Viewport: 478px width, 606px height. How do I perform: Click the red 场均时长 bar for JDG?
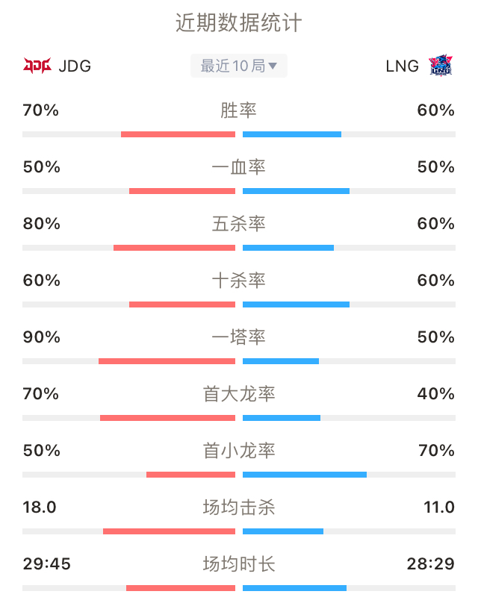(181, 588)
